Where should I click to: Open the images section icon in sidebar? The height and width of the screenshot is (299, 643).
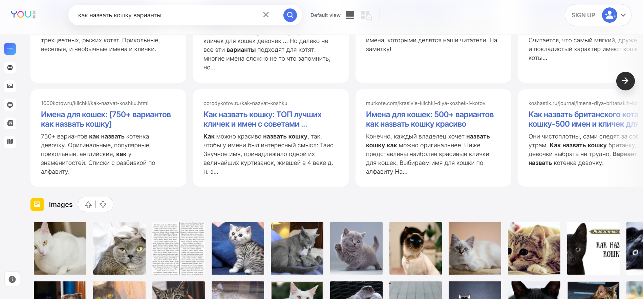point(10,86)
